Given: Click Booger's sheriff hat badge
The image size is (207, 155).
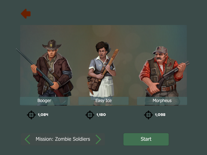Looking at the screenshot, I should pyautogui.click(x=51, y=45).
